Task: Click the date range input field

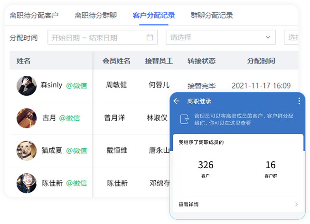Action: (x=103, y=37)
